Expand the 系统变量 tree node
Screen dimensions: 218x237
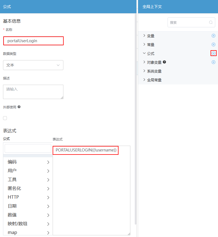144,71
